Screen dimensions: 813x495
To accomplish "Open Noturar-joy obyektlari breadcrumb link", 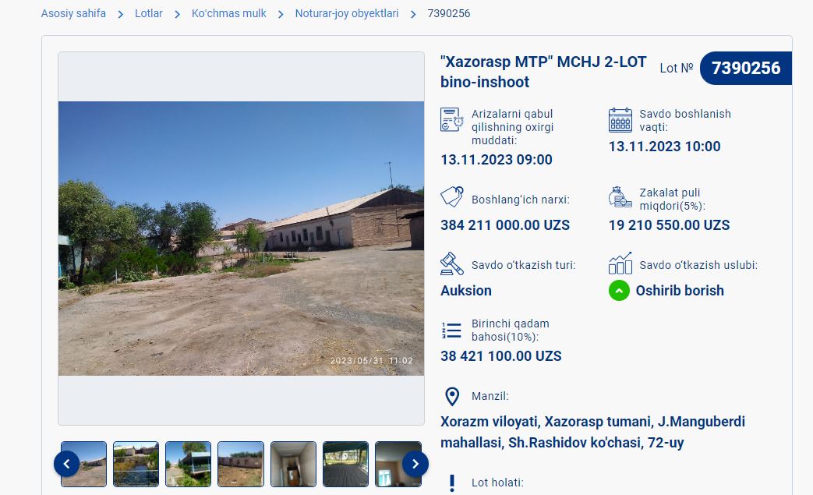I will point(347,13).
